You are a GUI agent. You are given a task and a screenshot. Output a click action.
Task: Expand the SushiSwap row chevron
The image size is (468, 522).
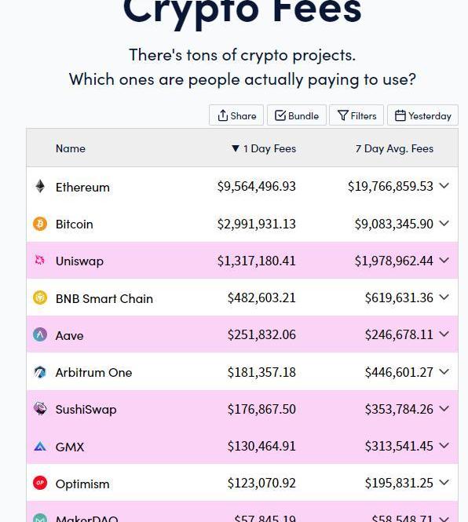click(444, 408)
